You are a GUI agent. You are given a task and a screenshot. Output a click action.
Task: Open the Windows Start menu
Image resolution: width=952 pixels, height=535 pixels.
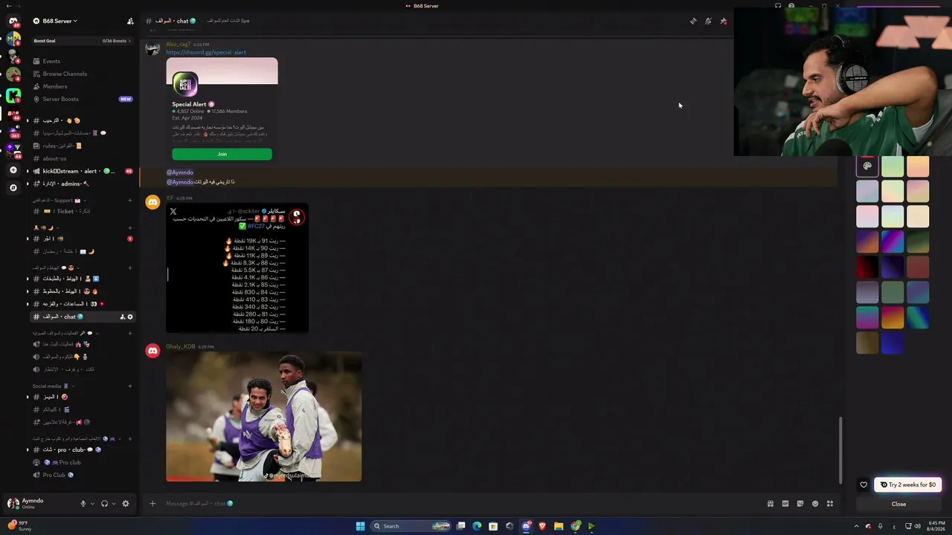pos(361,526)
